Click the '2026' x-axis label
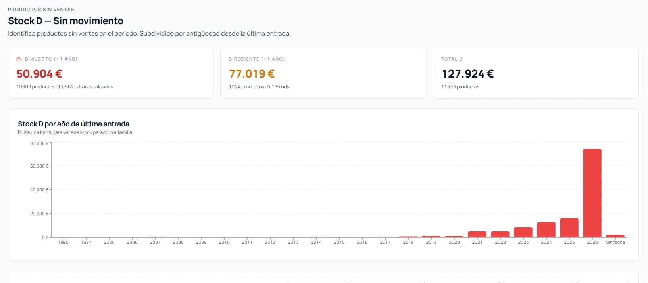This screenshot has width=648, height=283. pyautogui.click(x=592, y=242)
